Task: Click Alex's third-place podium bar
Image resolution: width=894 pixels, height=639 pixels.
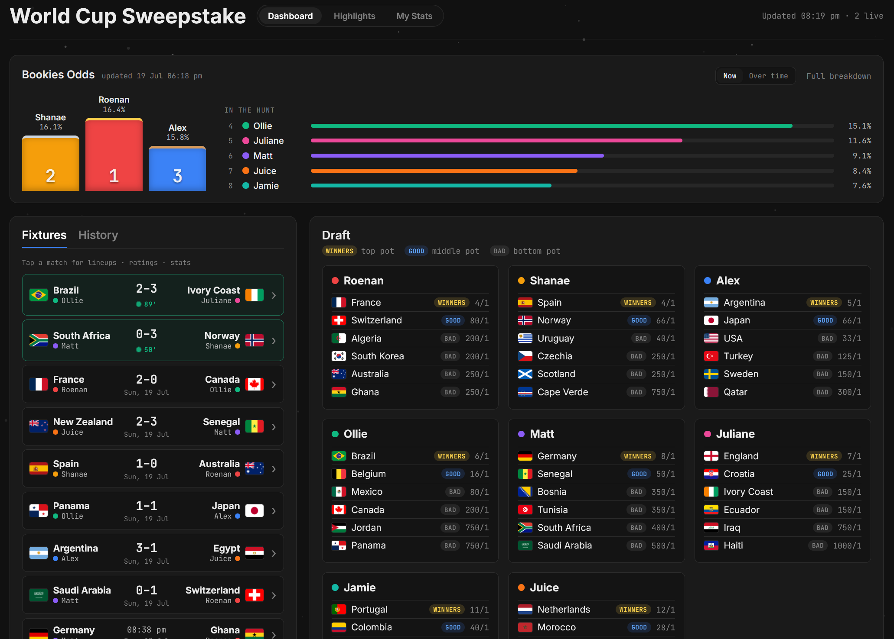Action: (177, 168)
